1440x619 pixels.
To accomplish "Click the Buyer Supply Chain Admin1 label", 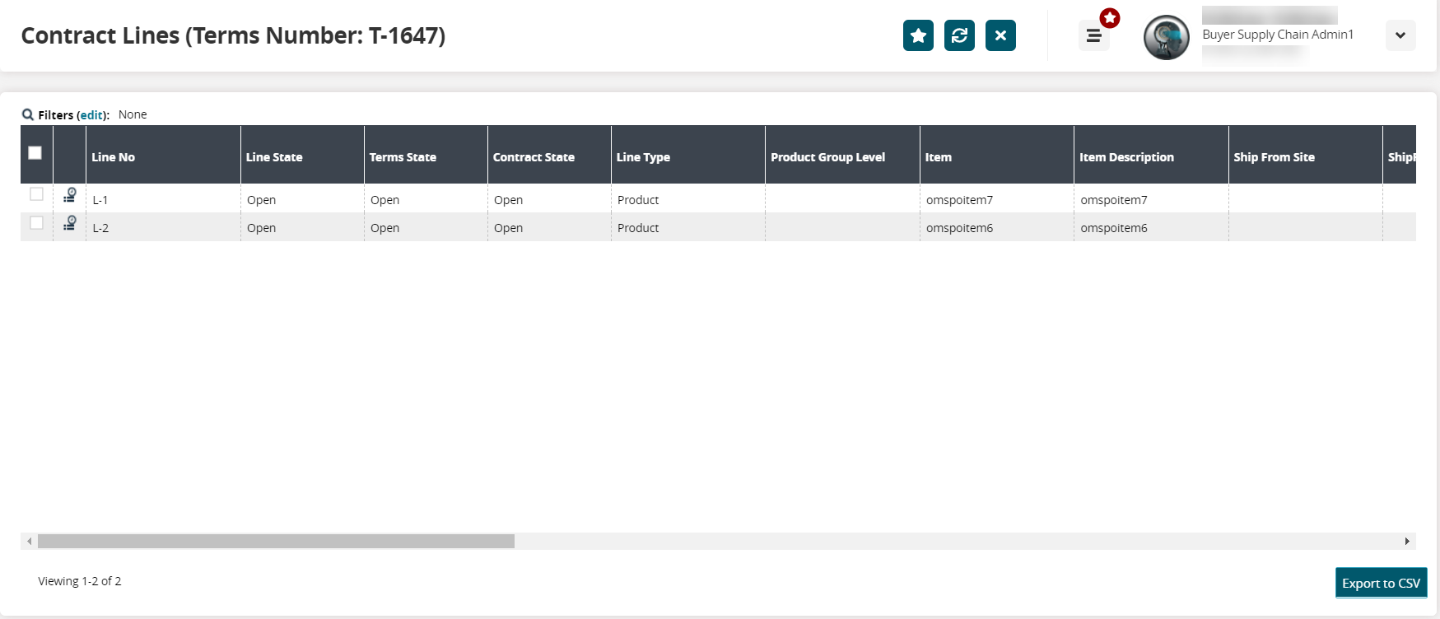I will pos(1278,35).
